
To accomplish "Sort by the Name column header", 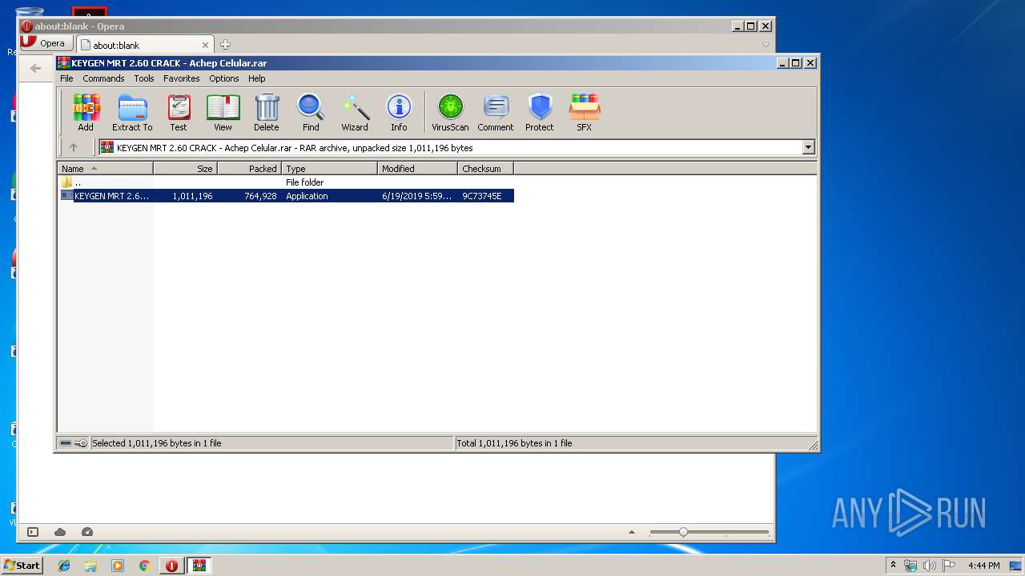I will 105,169.
